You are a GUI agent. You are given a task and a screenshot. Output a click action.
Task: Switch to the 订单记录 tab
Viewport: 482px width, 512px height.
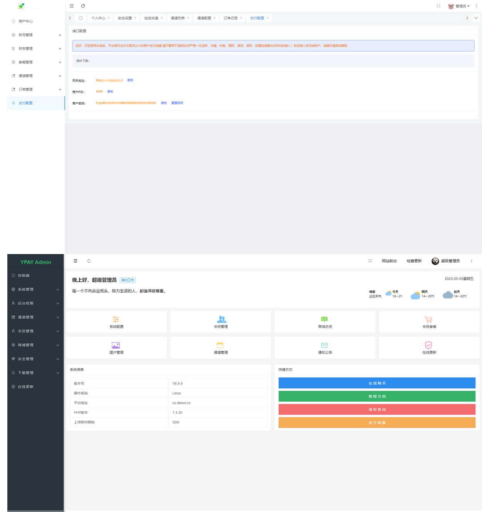(230, 18)
